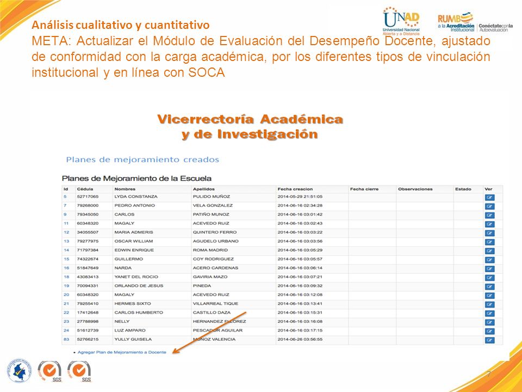Select the surname cell ROMA MADRID
522x392 pixels.
(x=210, y=250)
